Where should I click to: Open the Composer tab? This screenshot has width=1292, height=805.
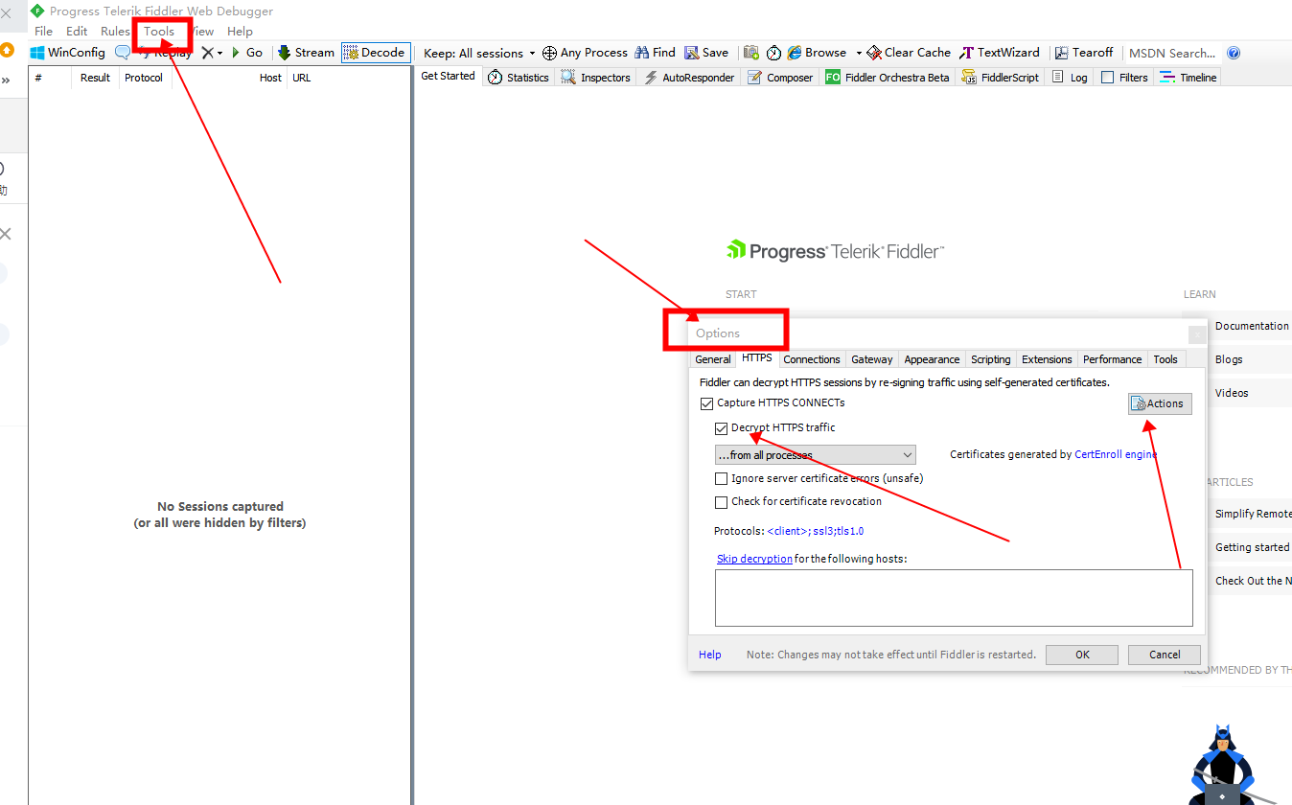780,78
